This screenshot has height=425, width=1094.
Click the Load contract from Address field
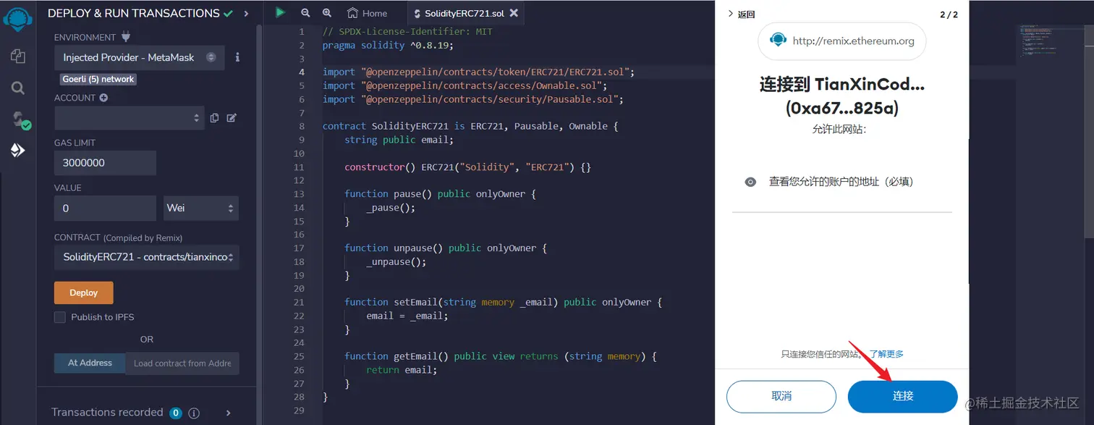pos(182,363)
